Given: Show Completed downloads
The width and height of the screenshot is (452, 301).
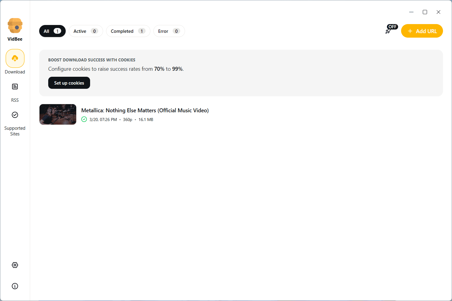Looking at the screenshot, I should [128, 31].
